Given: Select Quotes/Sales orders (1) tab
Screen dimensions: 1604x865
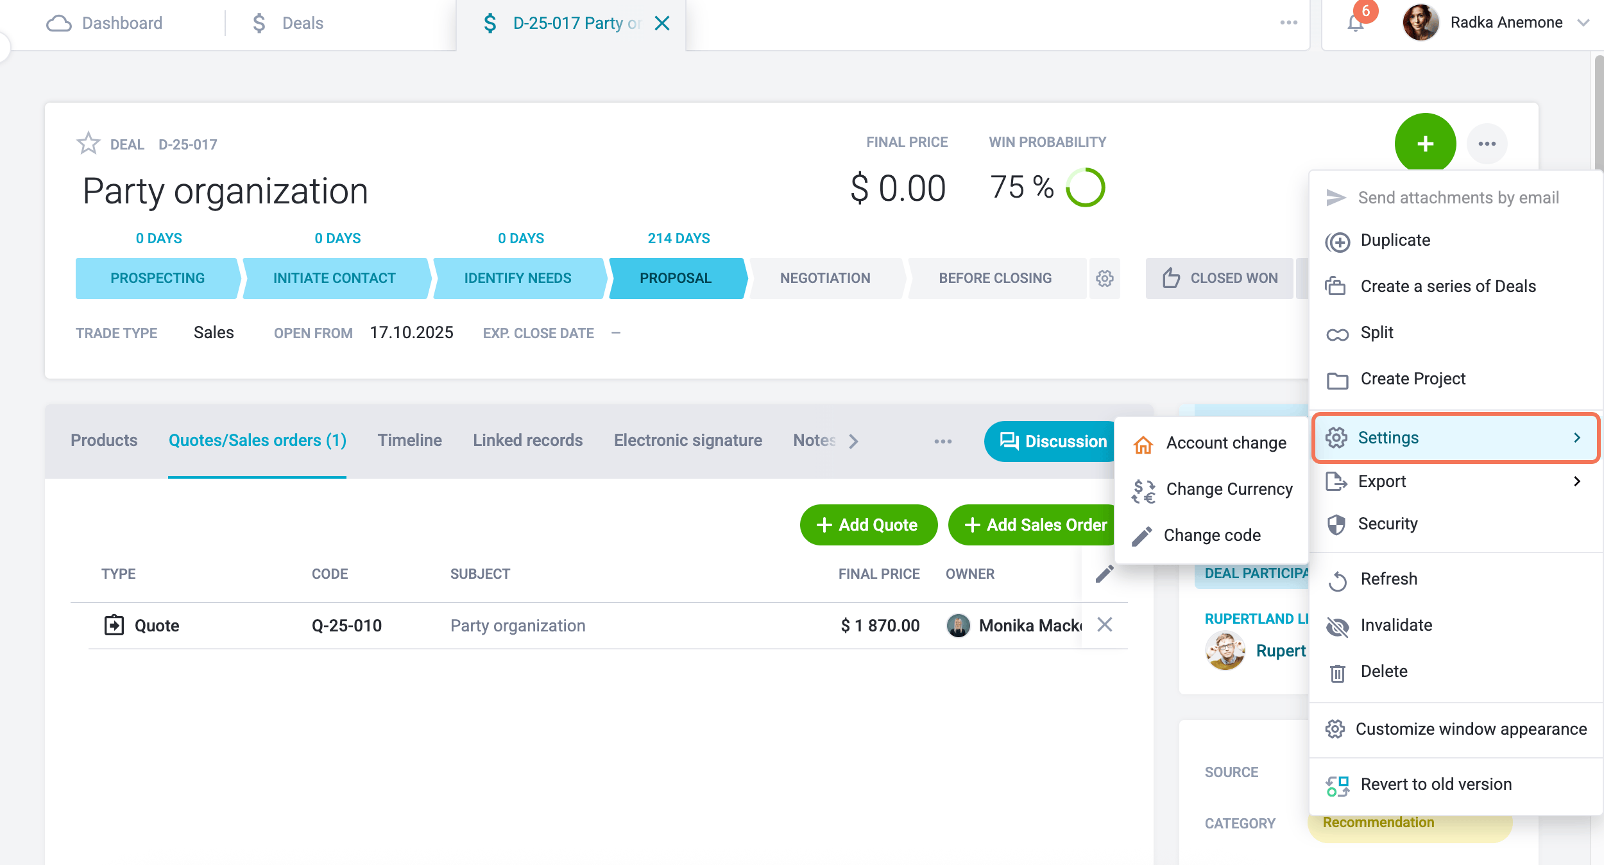Looking at the screenshot, I should [x=257, y=440].
